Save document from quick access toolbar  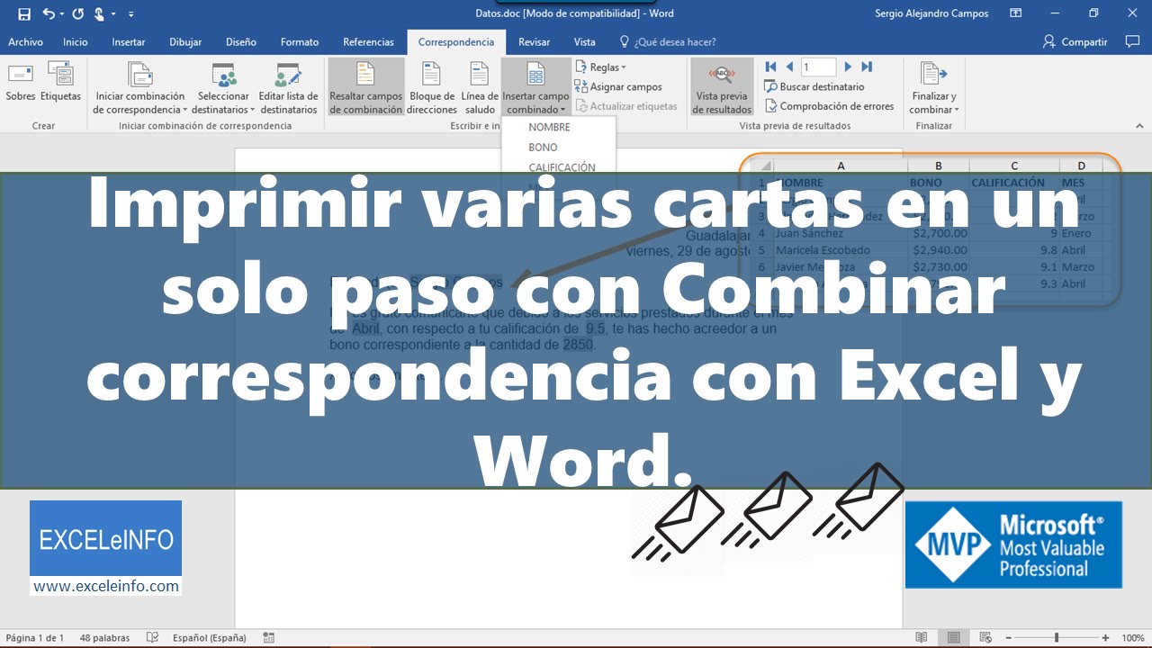(x=24, y=13)
